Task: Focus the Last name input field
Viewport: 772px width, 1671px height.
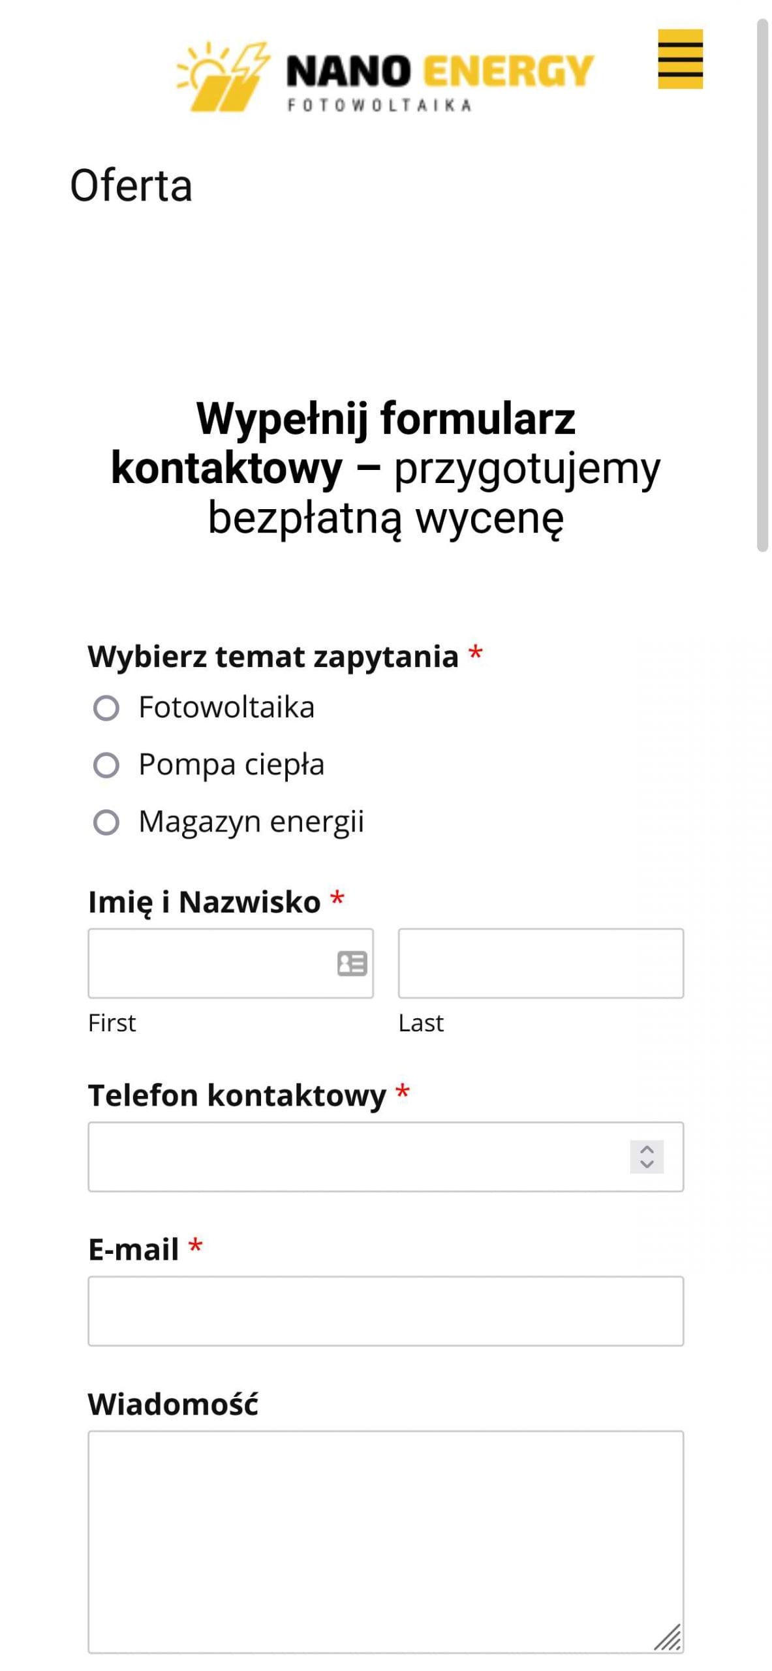Action: [x=540, y=963]
